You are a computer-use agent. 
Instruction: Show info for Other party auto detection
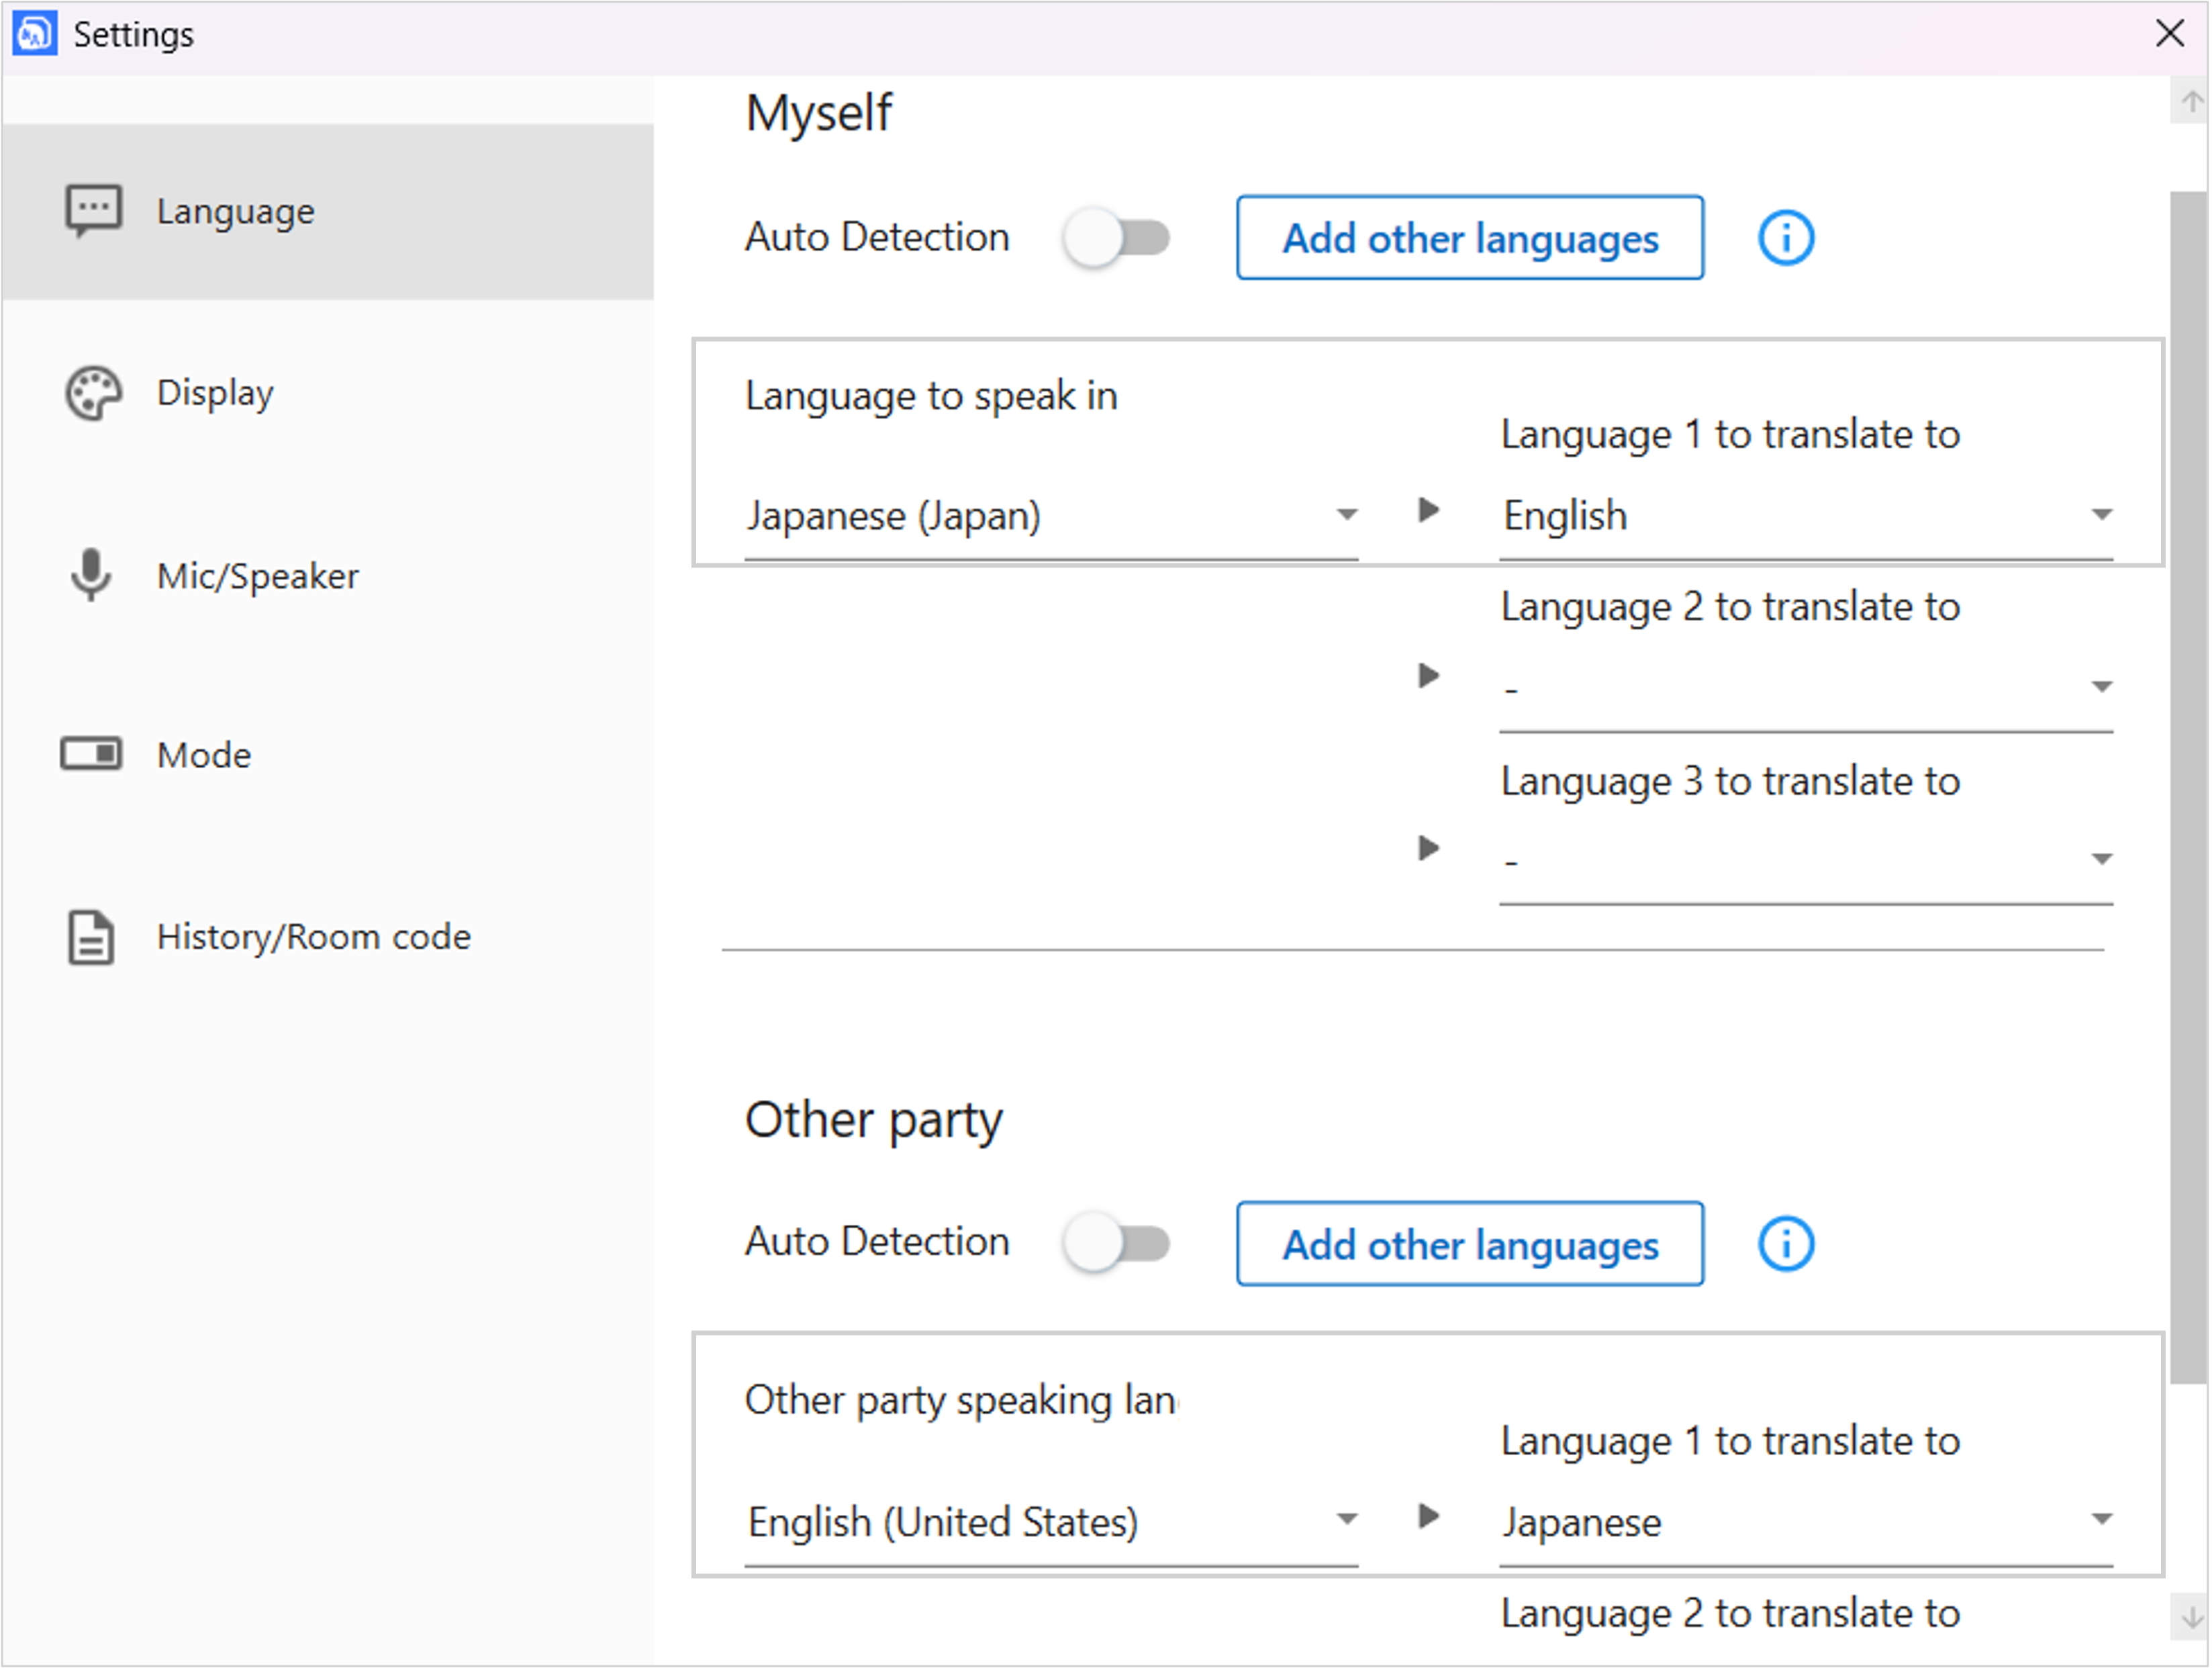click(x=1786, y=1244)
